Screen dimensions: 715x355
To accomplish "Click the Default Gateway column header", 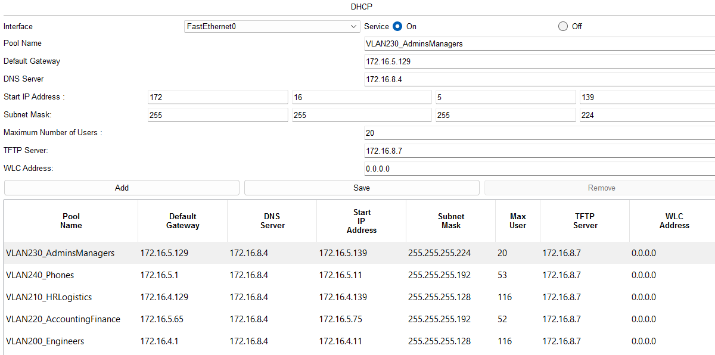I will tap(183, 221).
